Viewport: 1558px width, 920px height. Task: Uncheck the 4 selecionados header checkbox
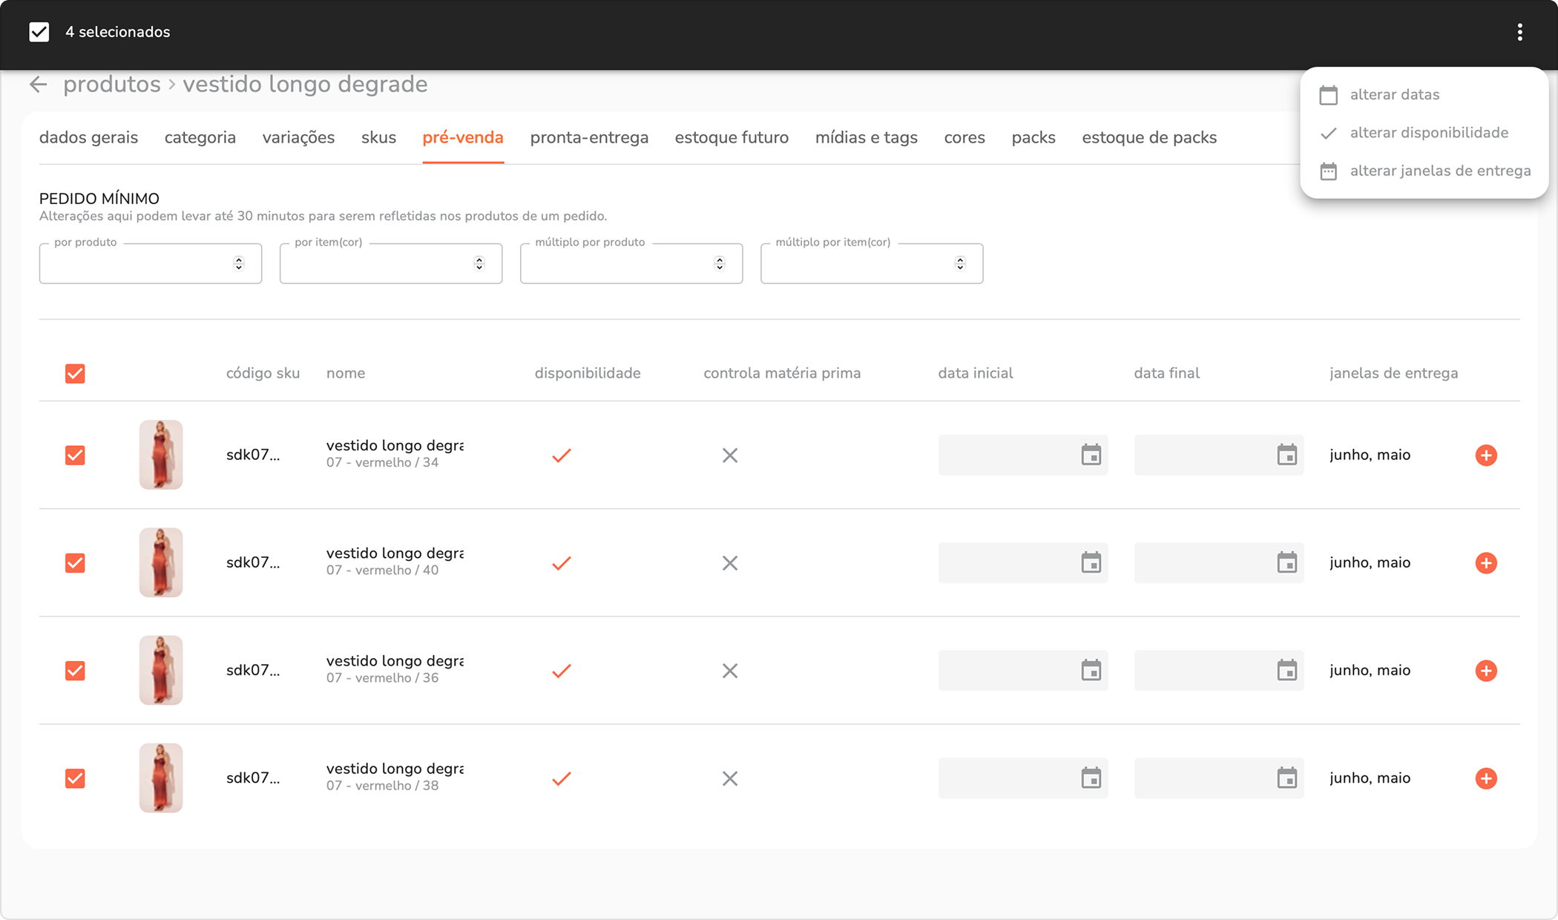point(39,32)
